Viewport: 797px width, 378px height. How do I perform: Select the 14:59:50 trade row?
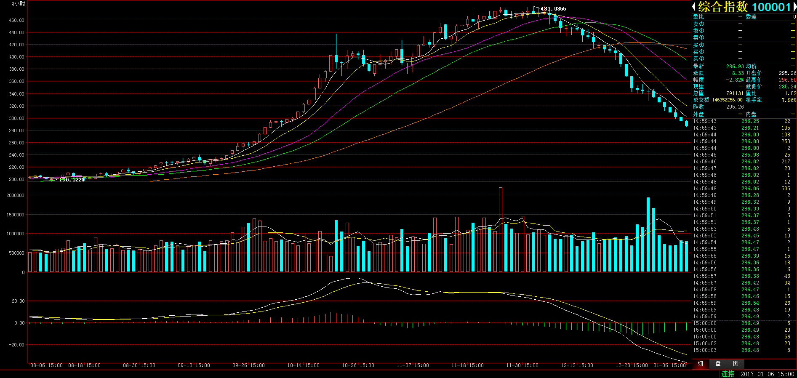point(744,209)
